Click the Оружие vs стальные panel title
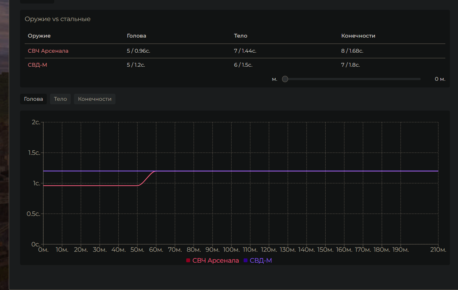 click(x=57, y=19)
